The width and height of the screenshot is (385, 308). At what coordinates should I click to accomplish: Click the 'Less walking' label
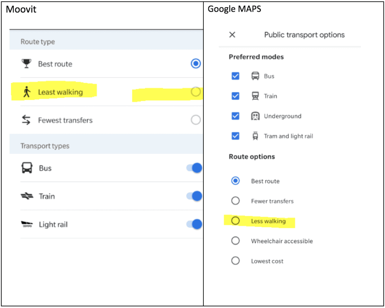pos(268,221)
